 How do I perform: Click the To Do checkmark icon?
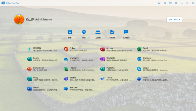(x=103, y=79)
